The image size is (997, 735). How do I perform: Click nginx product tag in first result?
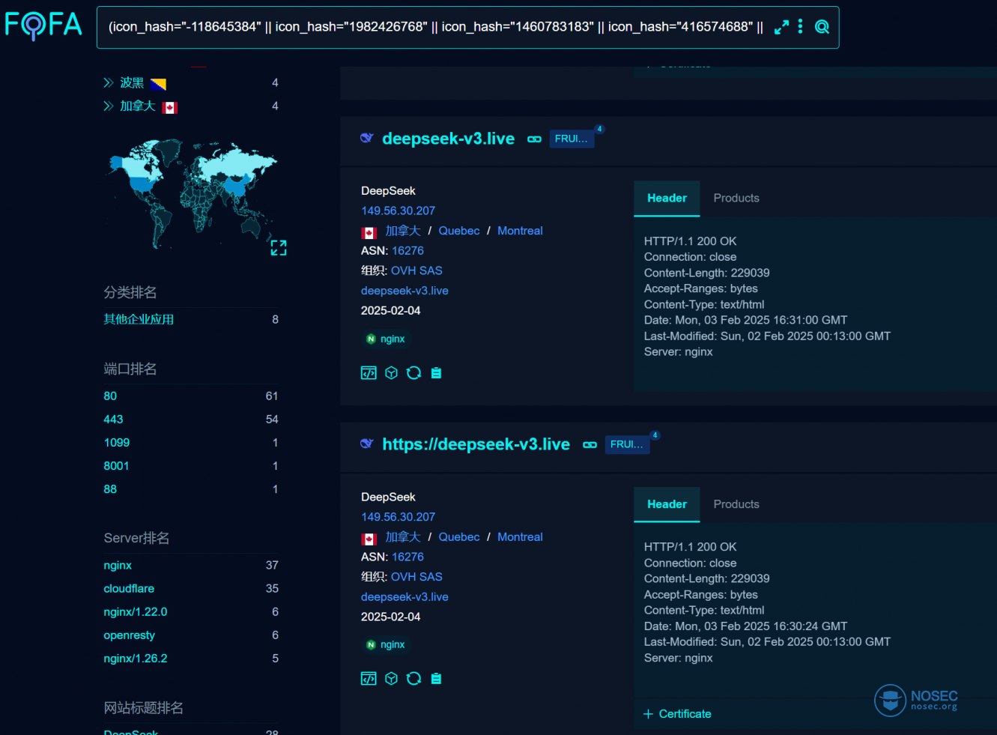(386, 339)
